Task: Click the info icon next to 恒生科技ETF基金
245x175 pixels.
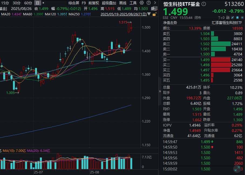Action: coord(203,4)
